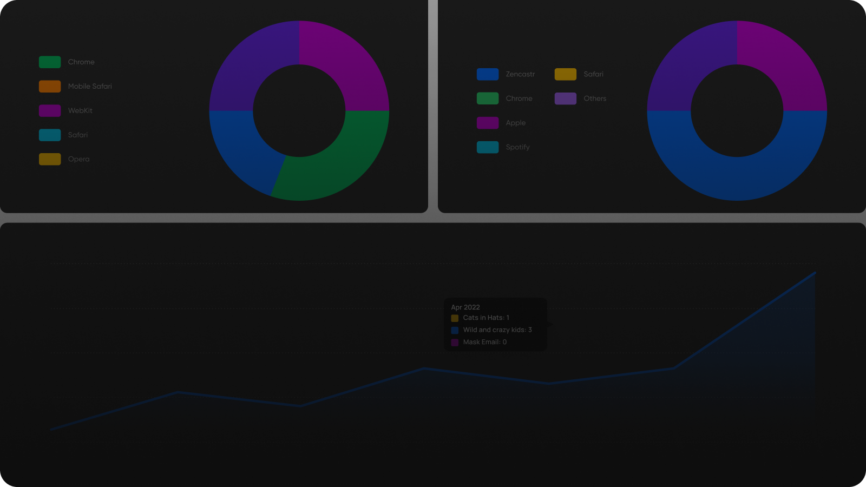Click the Others purple swatch
This screenshot has width=866, height=487.
tap(565, 98)
